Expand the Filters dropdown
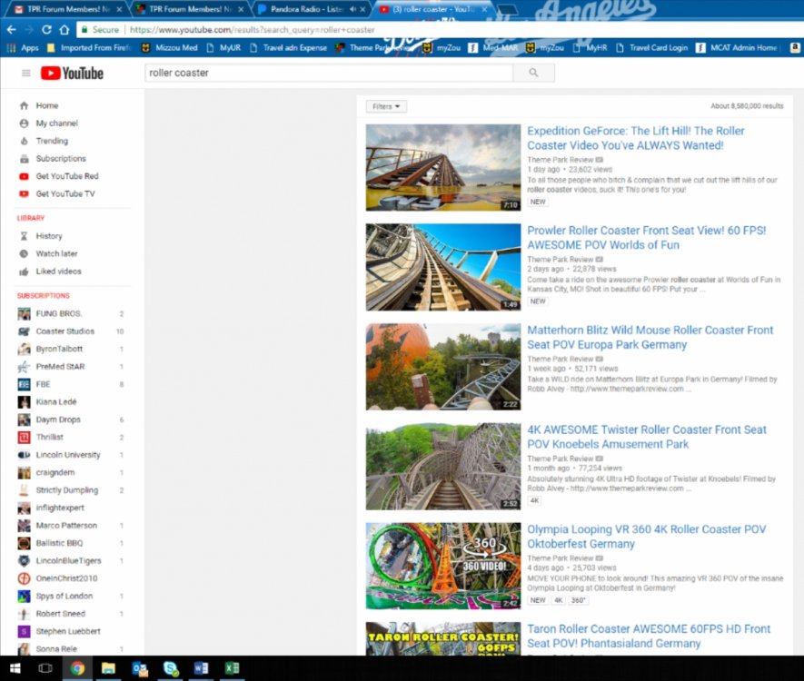Screen dimensions: 804x681 coord(386,106)
